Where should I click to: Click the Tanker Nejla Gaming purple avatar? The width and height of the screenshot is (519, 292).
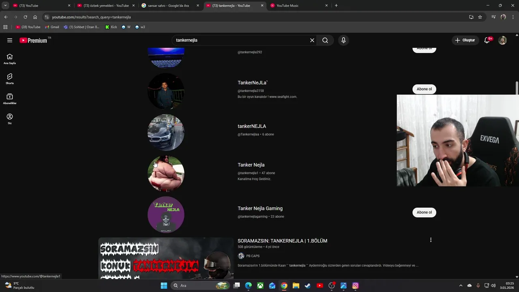coord(166,215)
